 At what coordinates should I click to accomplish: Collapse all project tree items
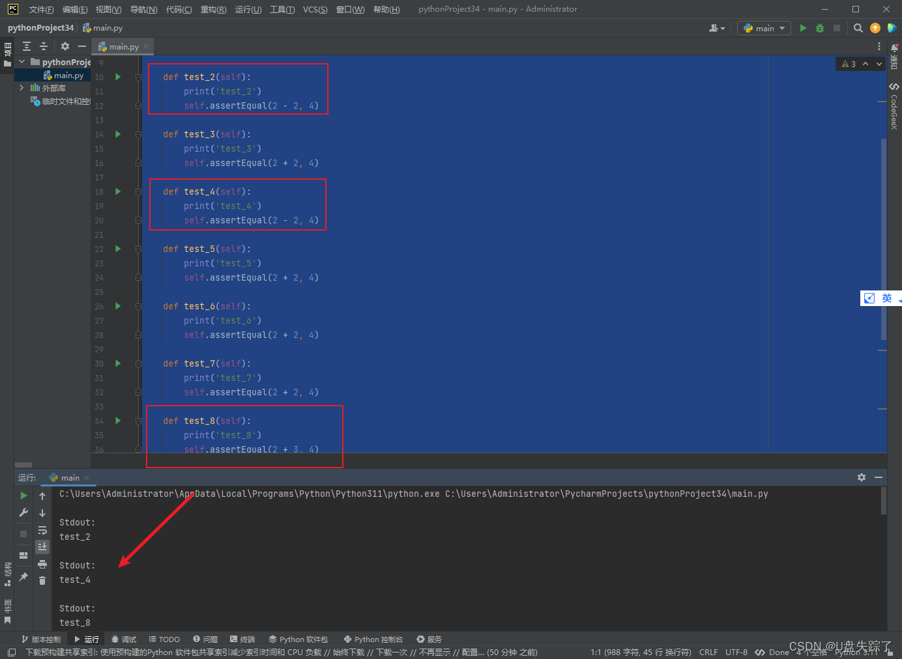pos(44,46)
